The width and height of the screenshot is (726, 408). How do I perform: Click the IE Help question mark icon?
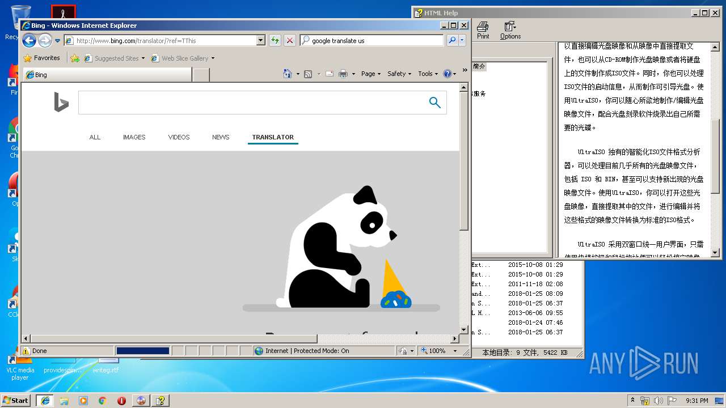[x=447, y=74]
